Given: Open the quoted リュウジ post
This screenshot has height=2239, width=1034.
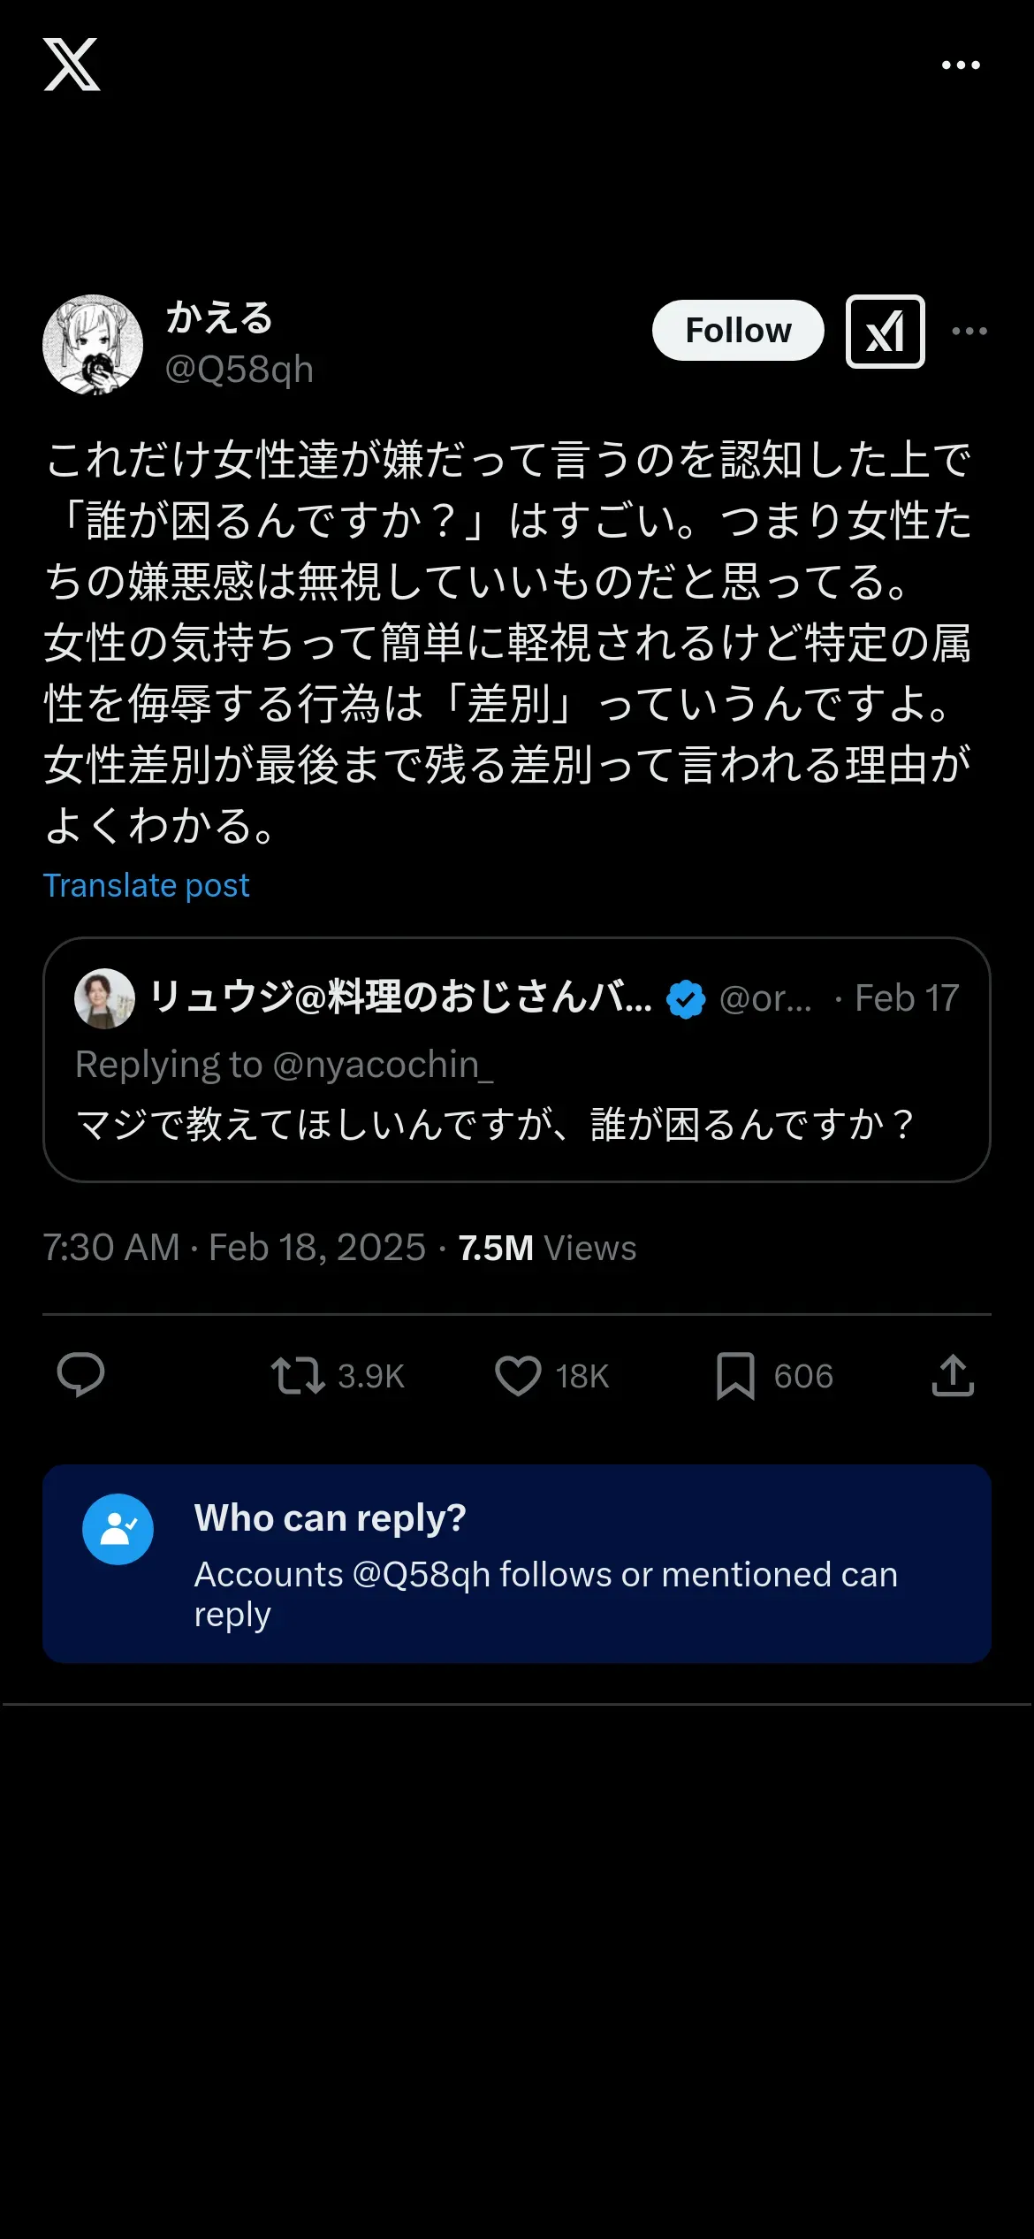Looking at the screenshot, I should [x=516, y=1123].
